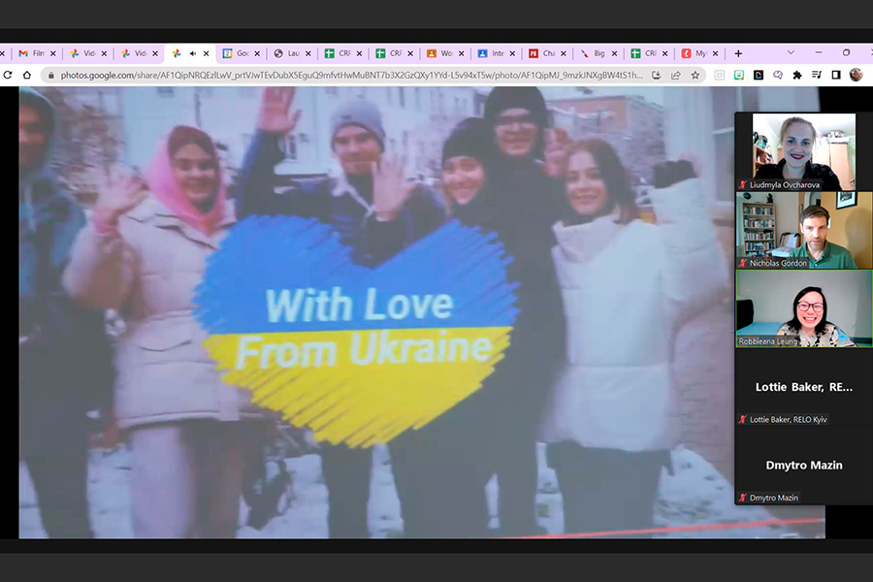Screen dimensions: 873x582
Task: Restore down the Chrome window
Action: click(846, 52)
